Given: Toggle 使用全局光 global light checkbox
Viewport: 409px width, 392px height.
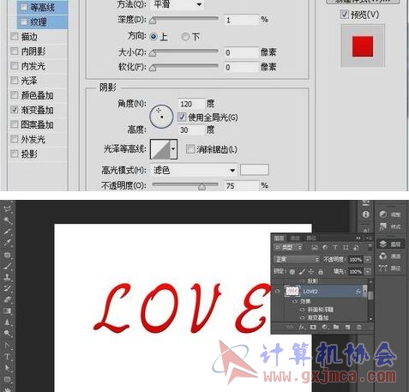Looking at the screenshot, I should (182, 118).
